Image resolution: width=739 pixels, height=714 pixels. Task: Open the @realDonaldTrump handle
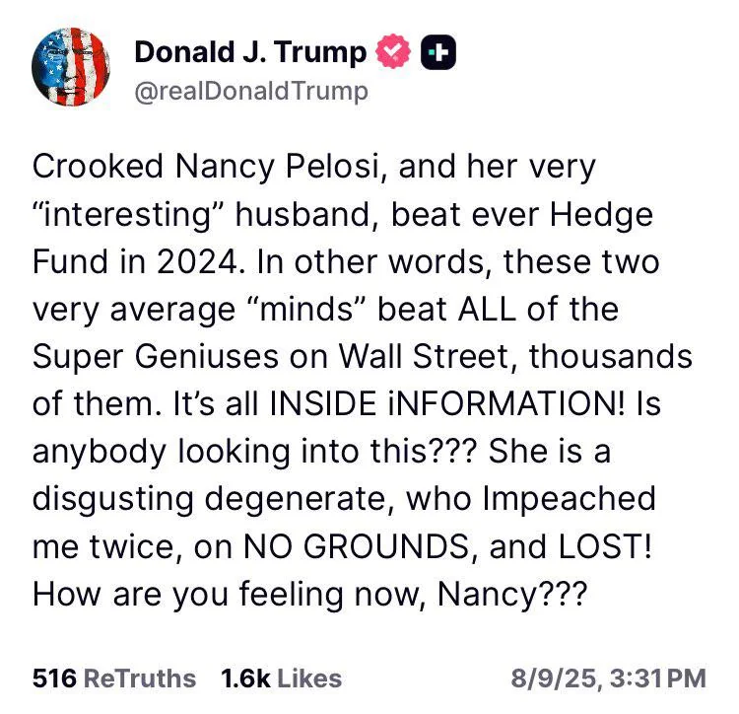251,91
